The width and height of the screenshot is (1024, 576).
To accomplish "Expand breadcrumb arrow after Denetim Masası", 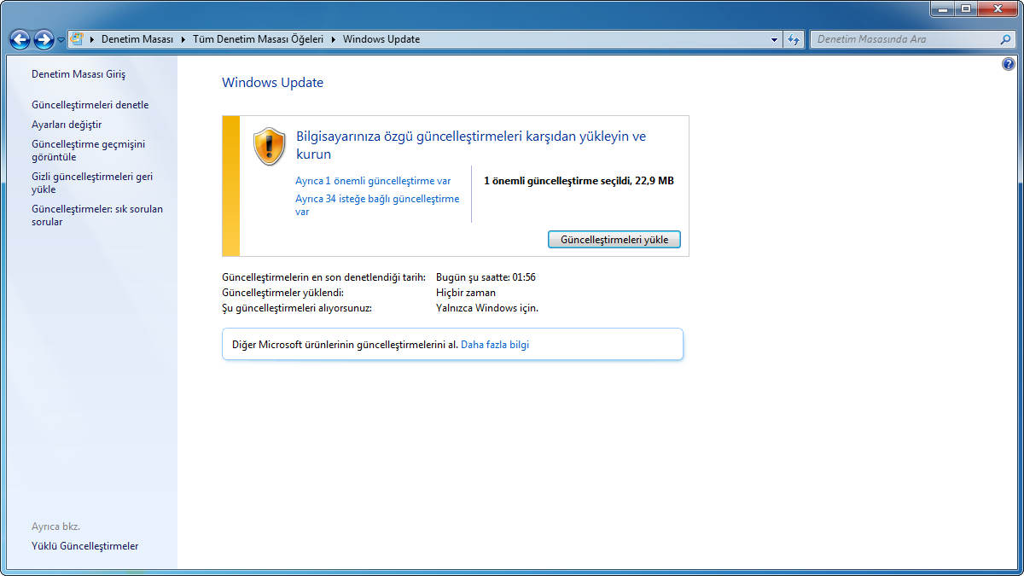I will pyautogui.click(x=183, y=39).
